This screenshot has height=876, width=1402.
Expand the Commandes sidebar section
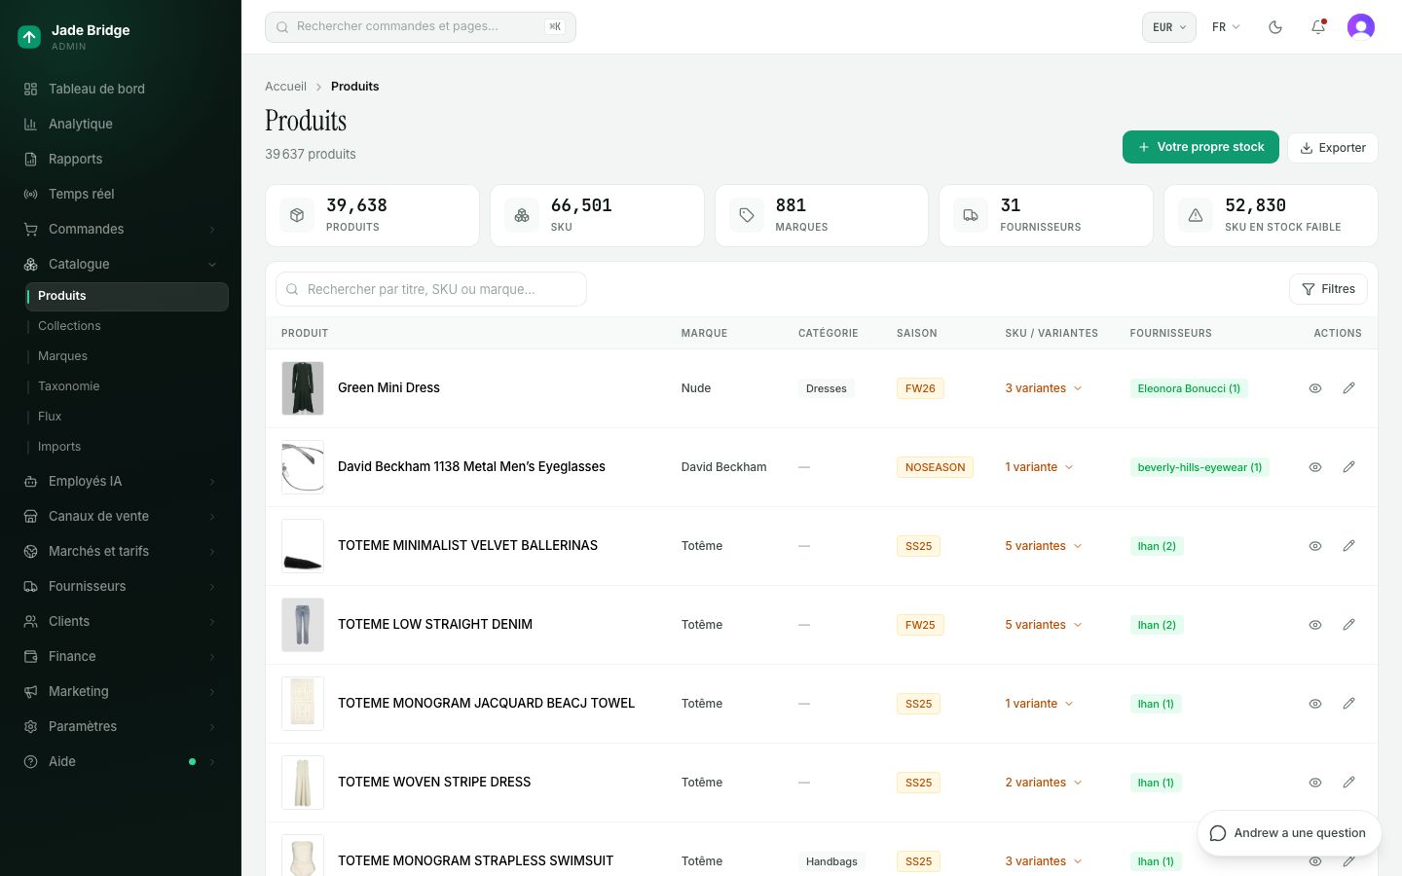[121, 229]
